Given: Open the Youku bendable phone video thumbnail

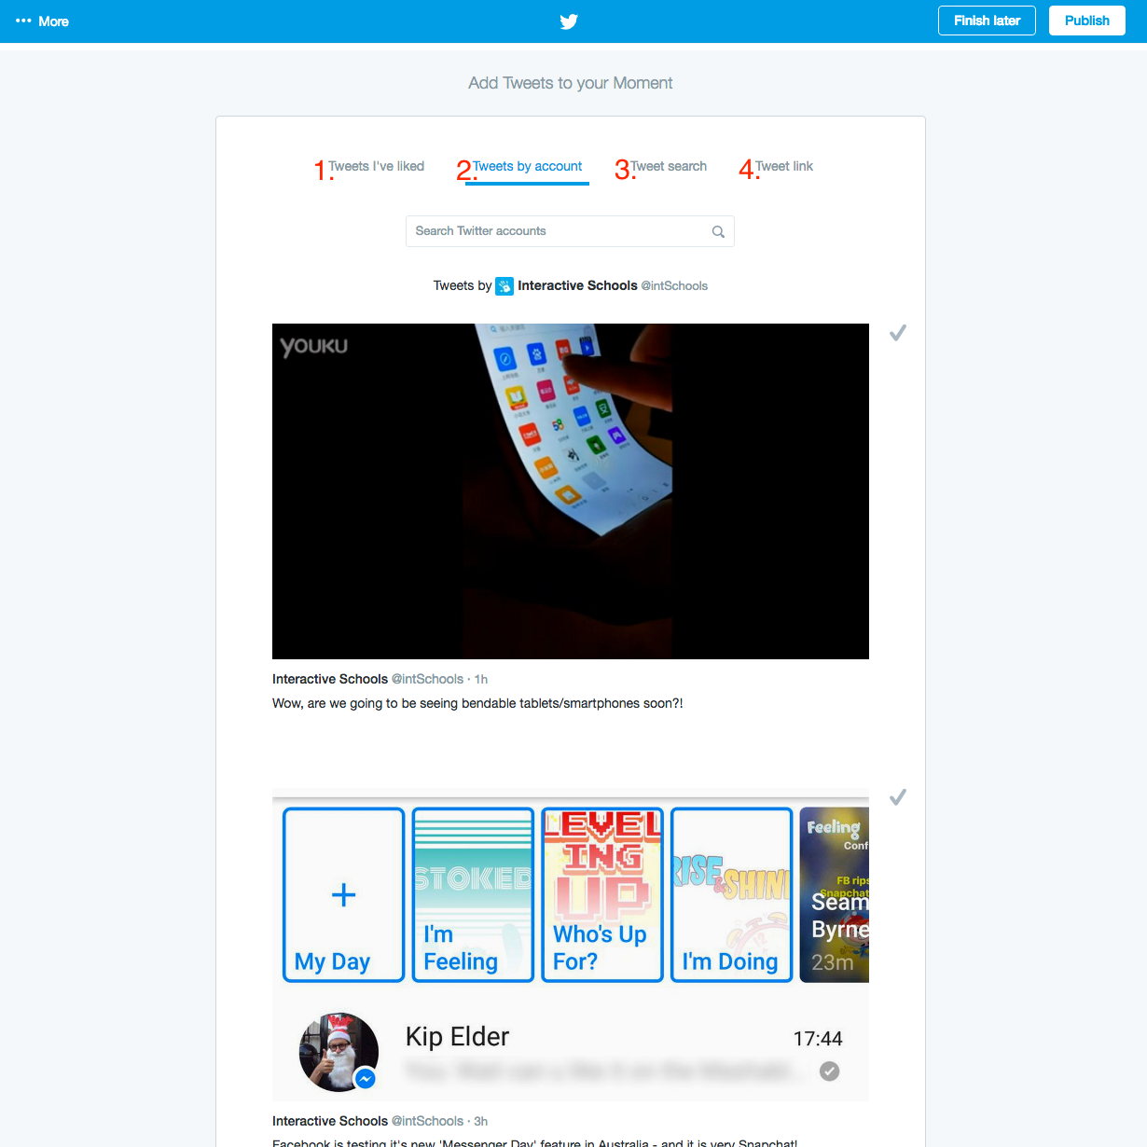Looking at the screenshot, I should tap(571, 491).
